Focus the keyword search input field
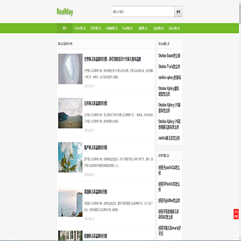241x241 pixels. point(143,11)
